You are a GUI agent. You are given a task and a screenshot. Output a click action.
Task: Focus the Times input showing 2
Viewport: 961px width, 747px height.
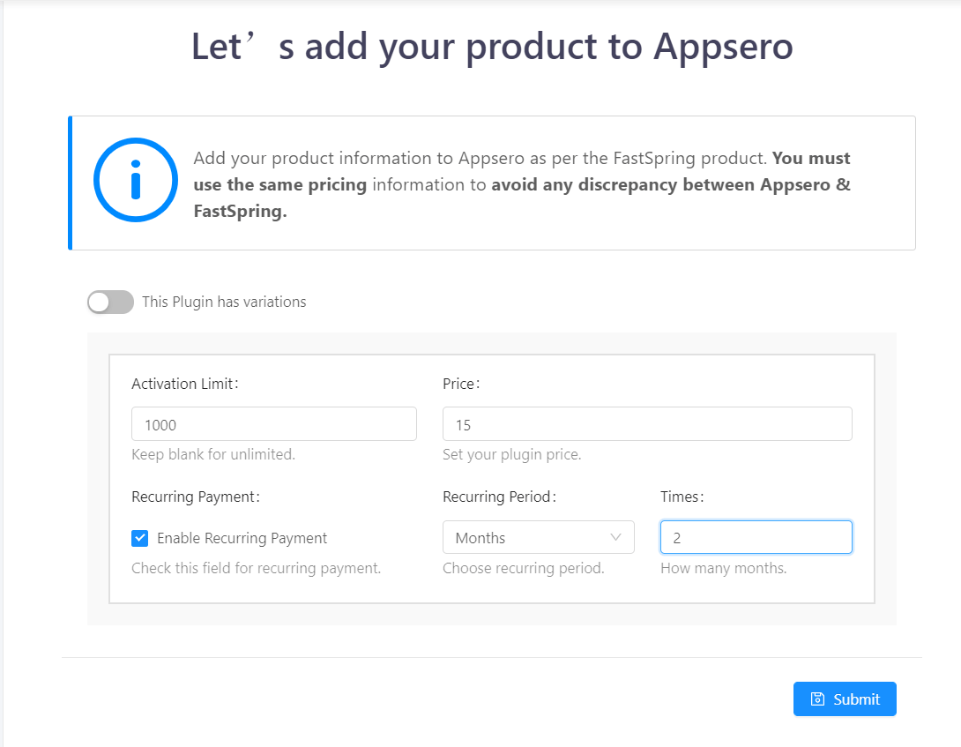[x=756, y=537]
